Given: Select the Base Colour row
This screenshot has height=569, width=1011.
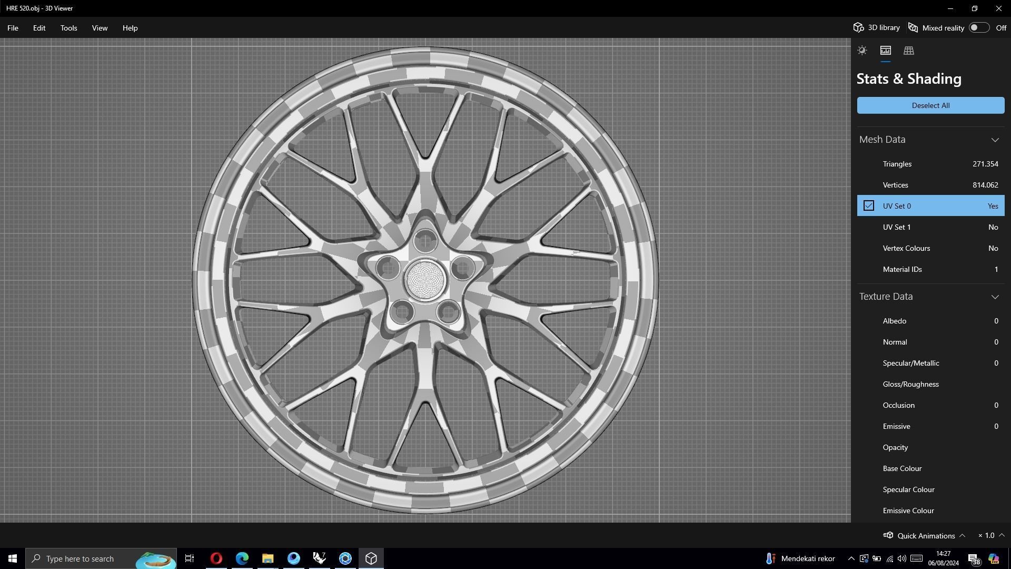Looking at the screenshot, I should coord(930,468).
